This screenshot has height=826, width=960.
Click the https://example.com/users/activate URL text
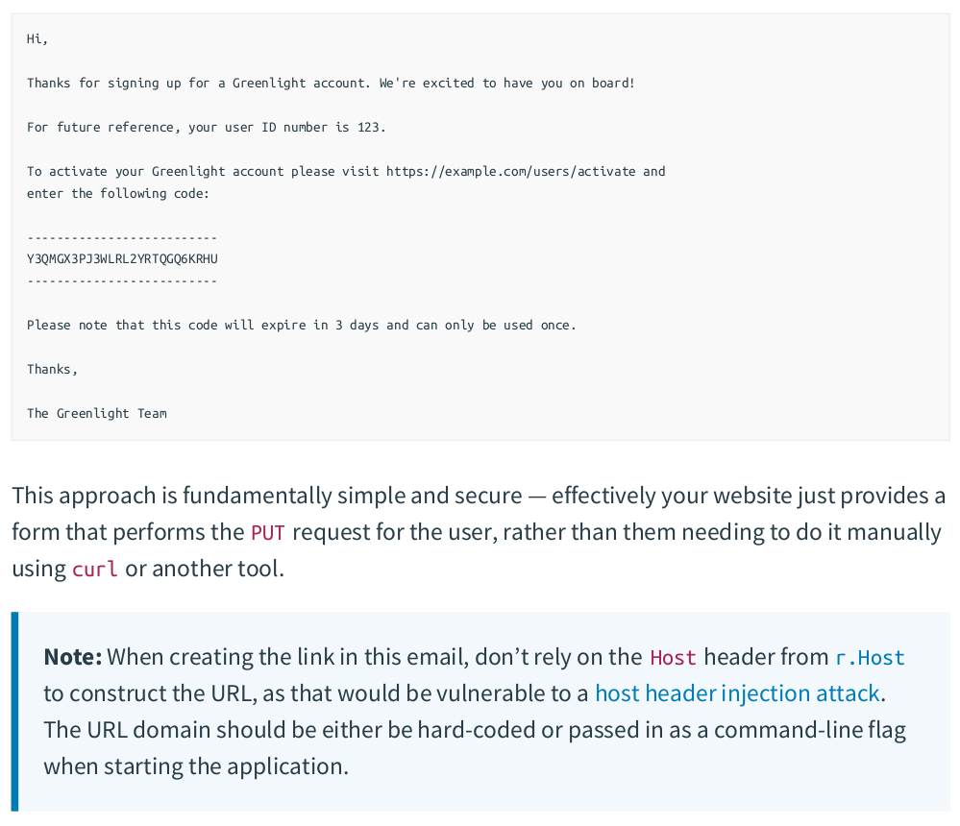coord(510,171)
